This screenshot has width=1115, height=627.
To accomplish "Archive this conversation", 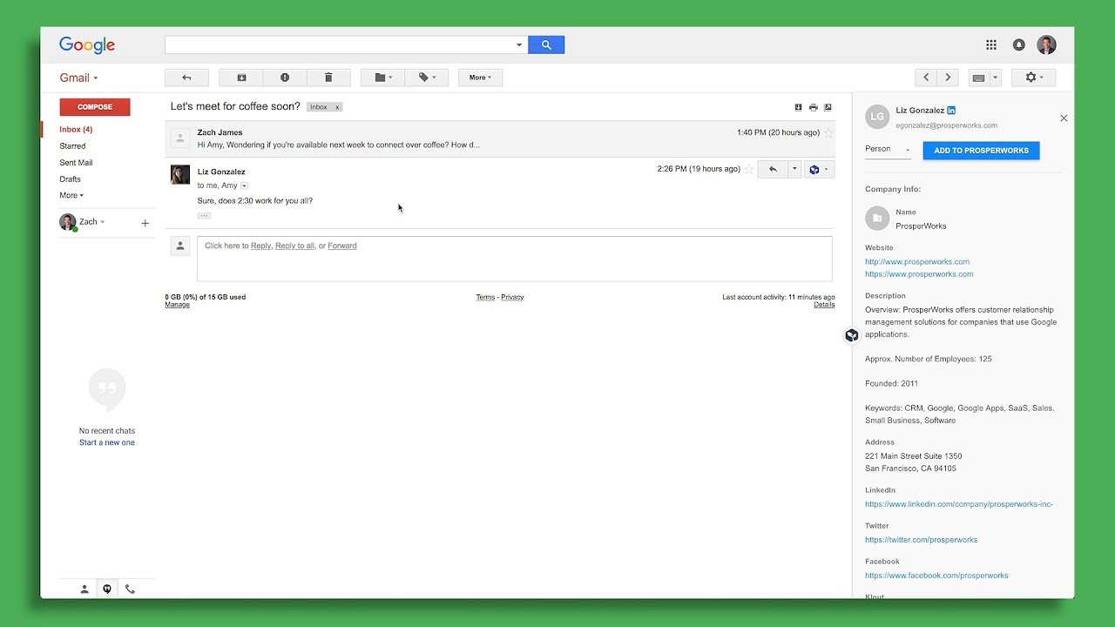I will click(x=241, y=78).
